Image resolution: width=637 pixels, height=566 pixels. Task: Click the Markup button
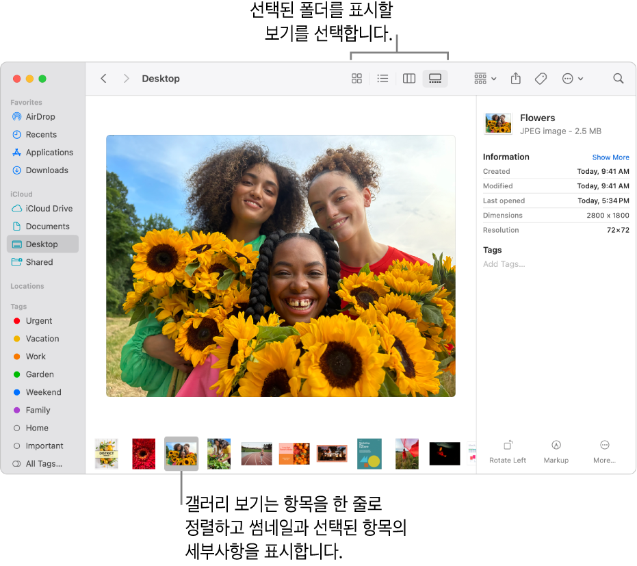pyautogui.click(x=556, y=452)
